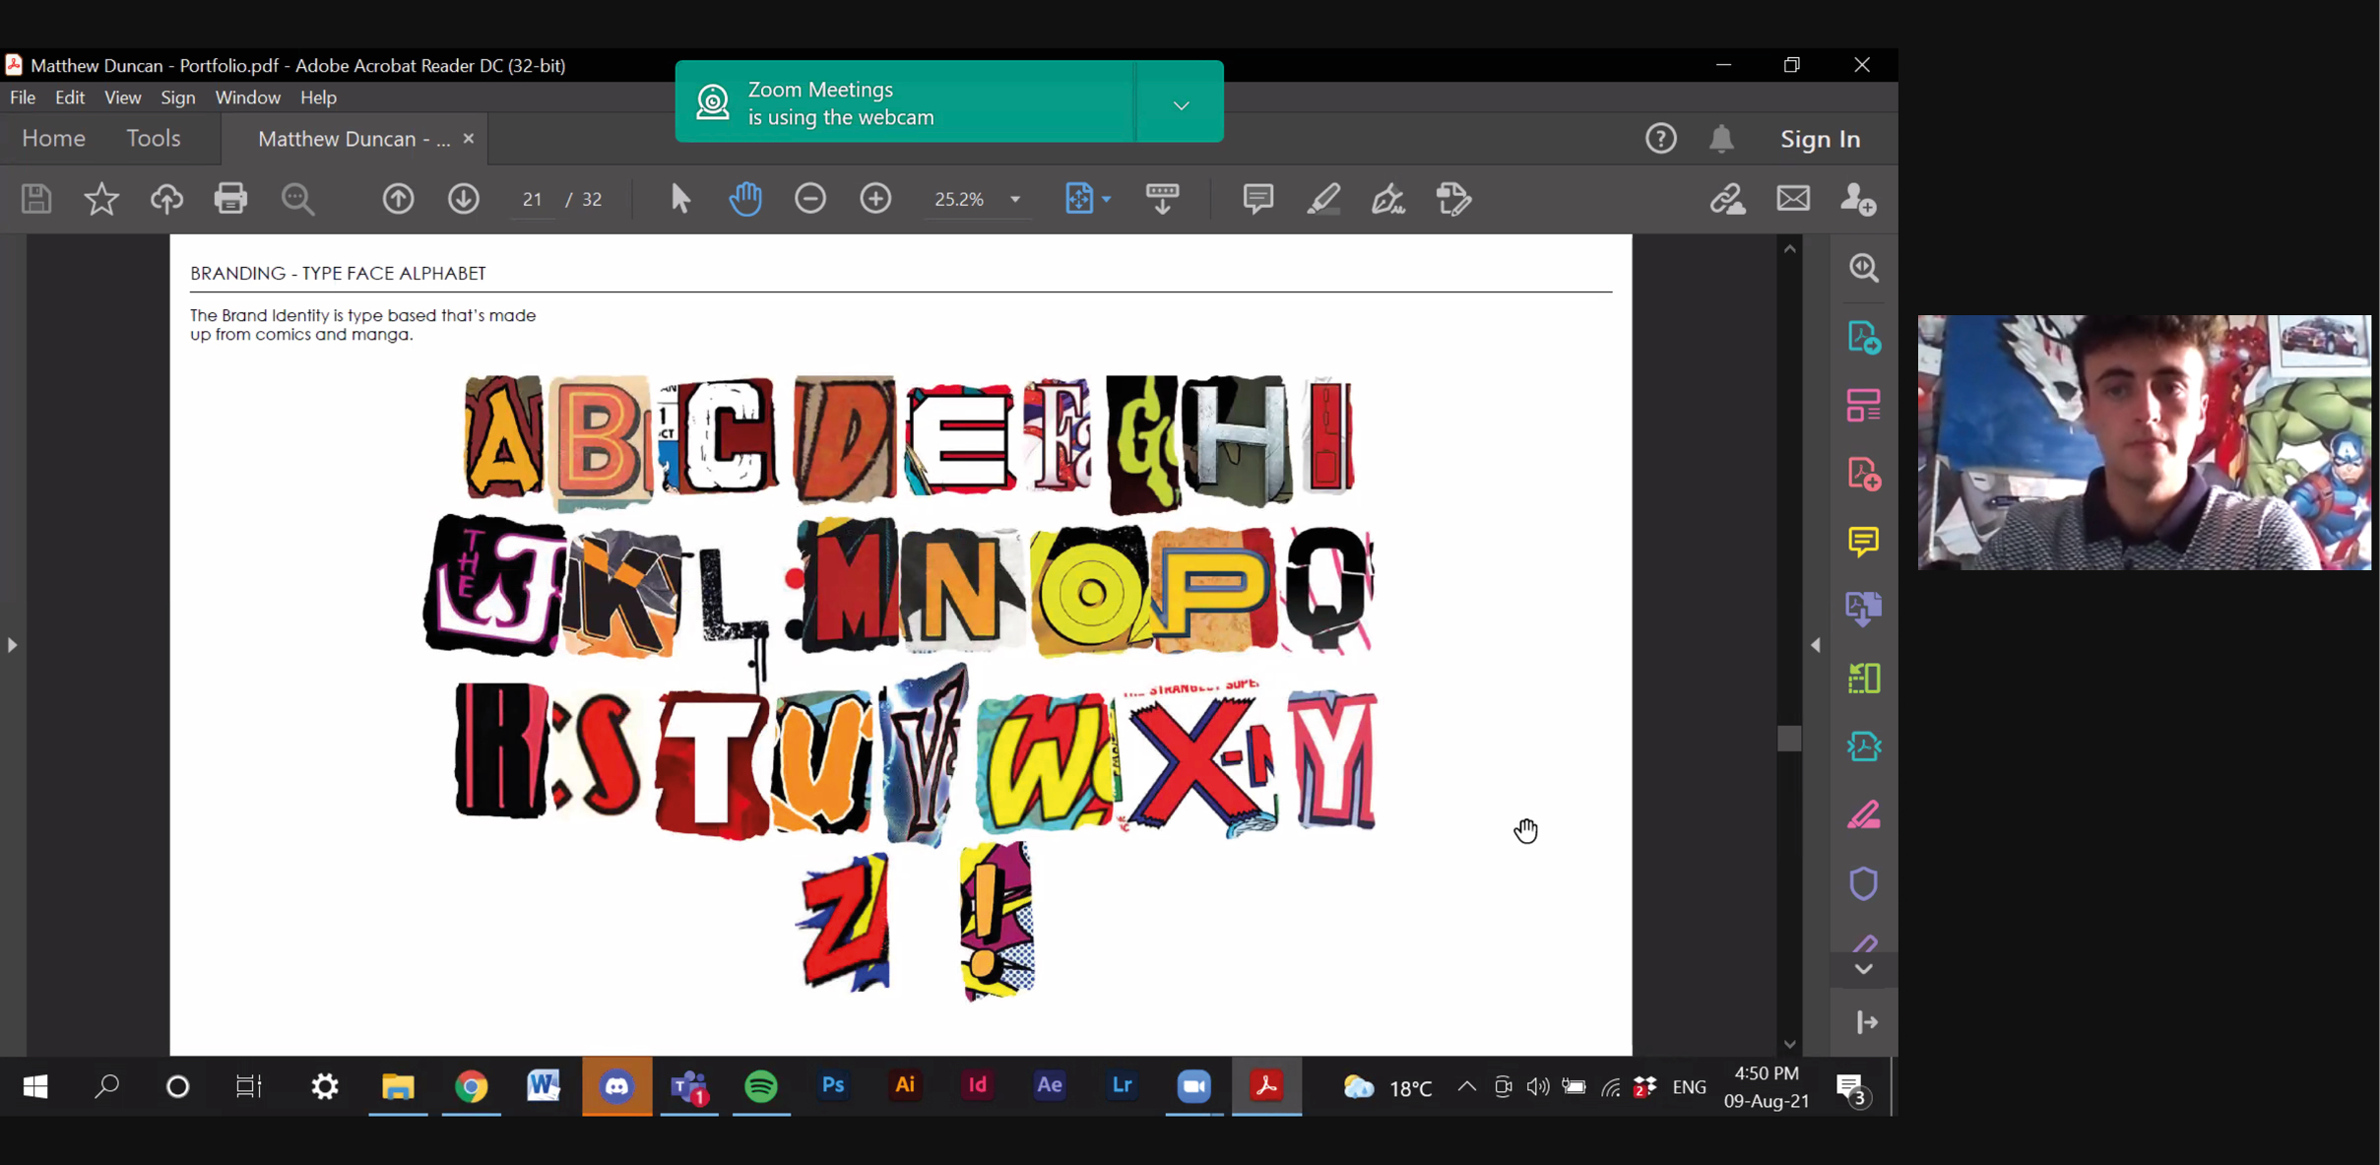Click the Sign In button

1820,139
